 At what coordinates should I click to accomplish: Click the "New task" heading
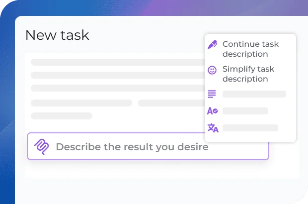coord(57,35)
